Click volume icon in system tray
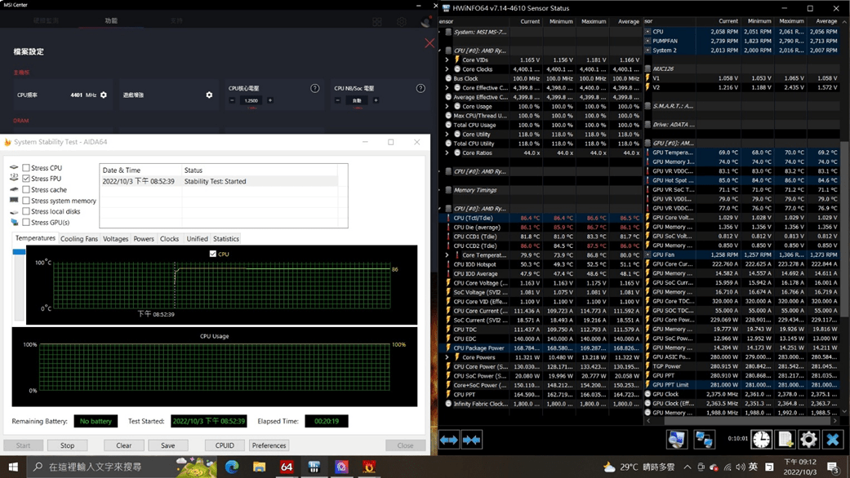The height and width of the screenshot is (478, 850). 740,467
